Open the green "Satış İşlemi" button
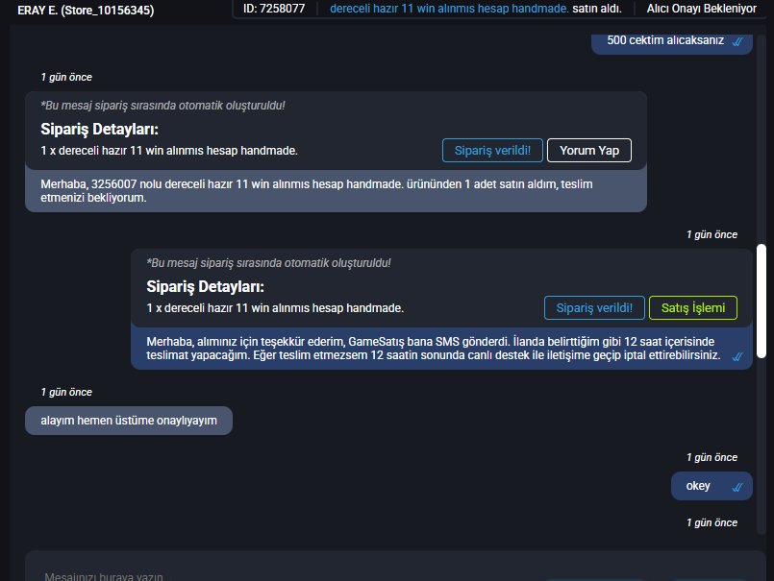Screen dimensions: 774x581 point(692,307)
